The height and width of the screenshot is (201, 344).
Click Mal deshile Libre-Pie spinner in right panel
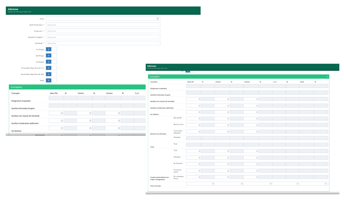(x=199, y=119)
